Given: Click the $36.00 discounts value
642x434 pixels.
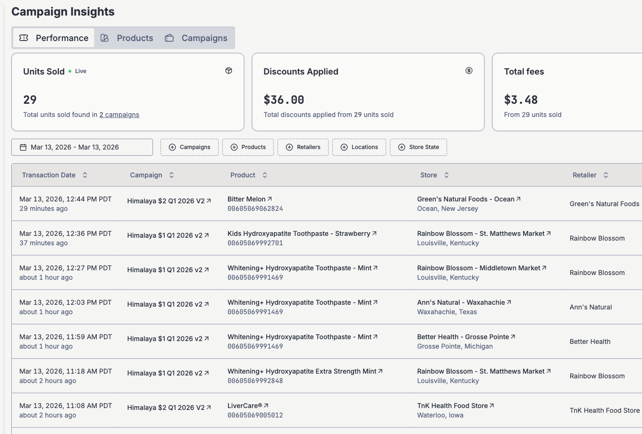Looking at the screenshot, I should tap(284, 100).
